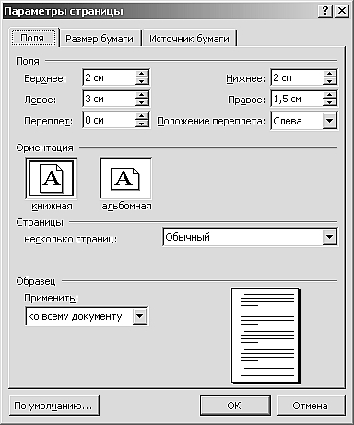Select книжная portrait orientation icon
Image resolution: width=354 pixels, height=425 pixels.
click(51, 179)
